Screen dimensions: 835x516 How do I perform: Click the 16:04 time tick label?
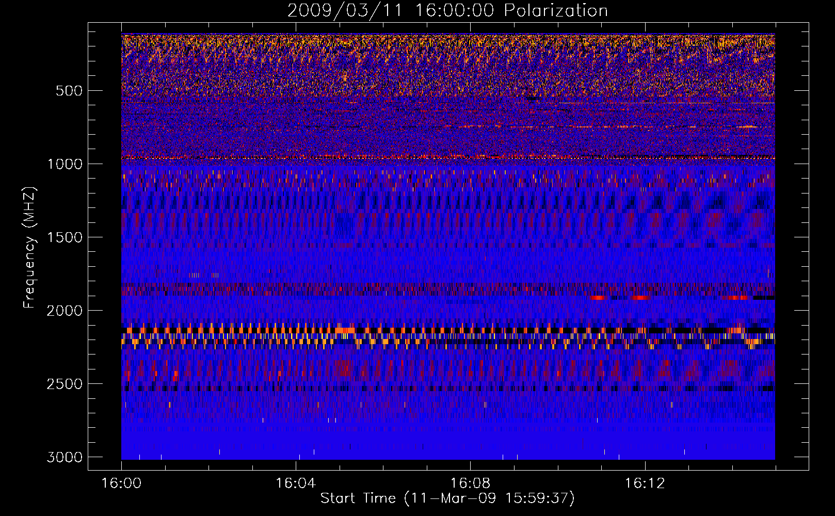tap(296, 483)
